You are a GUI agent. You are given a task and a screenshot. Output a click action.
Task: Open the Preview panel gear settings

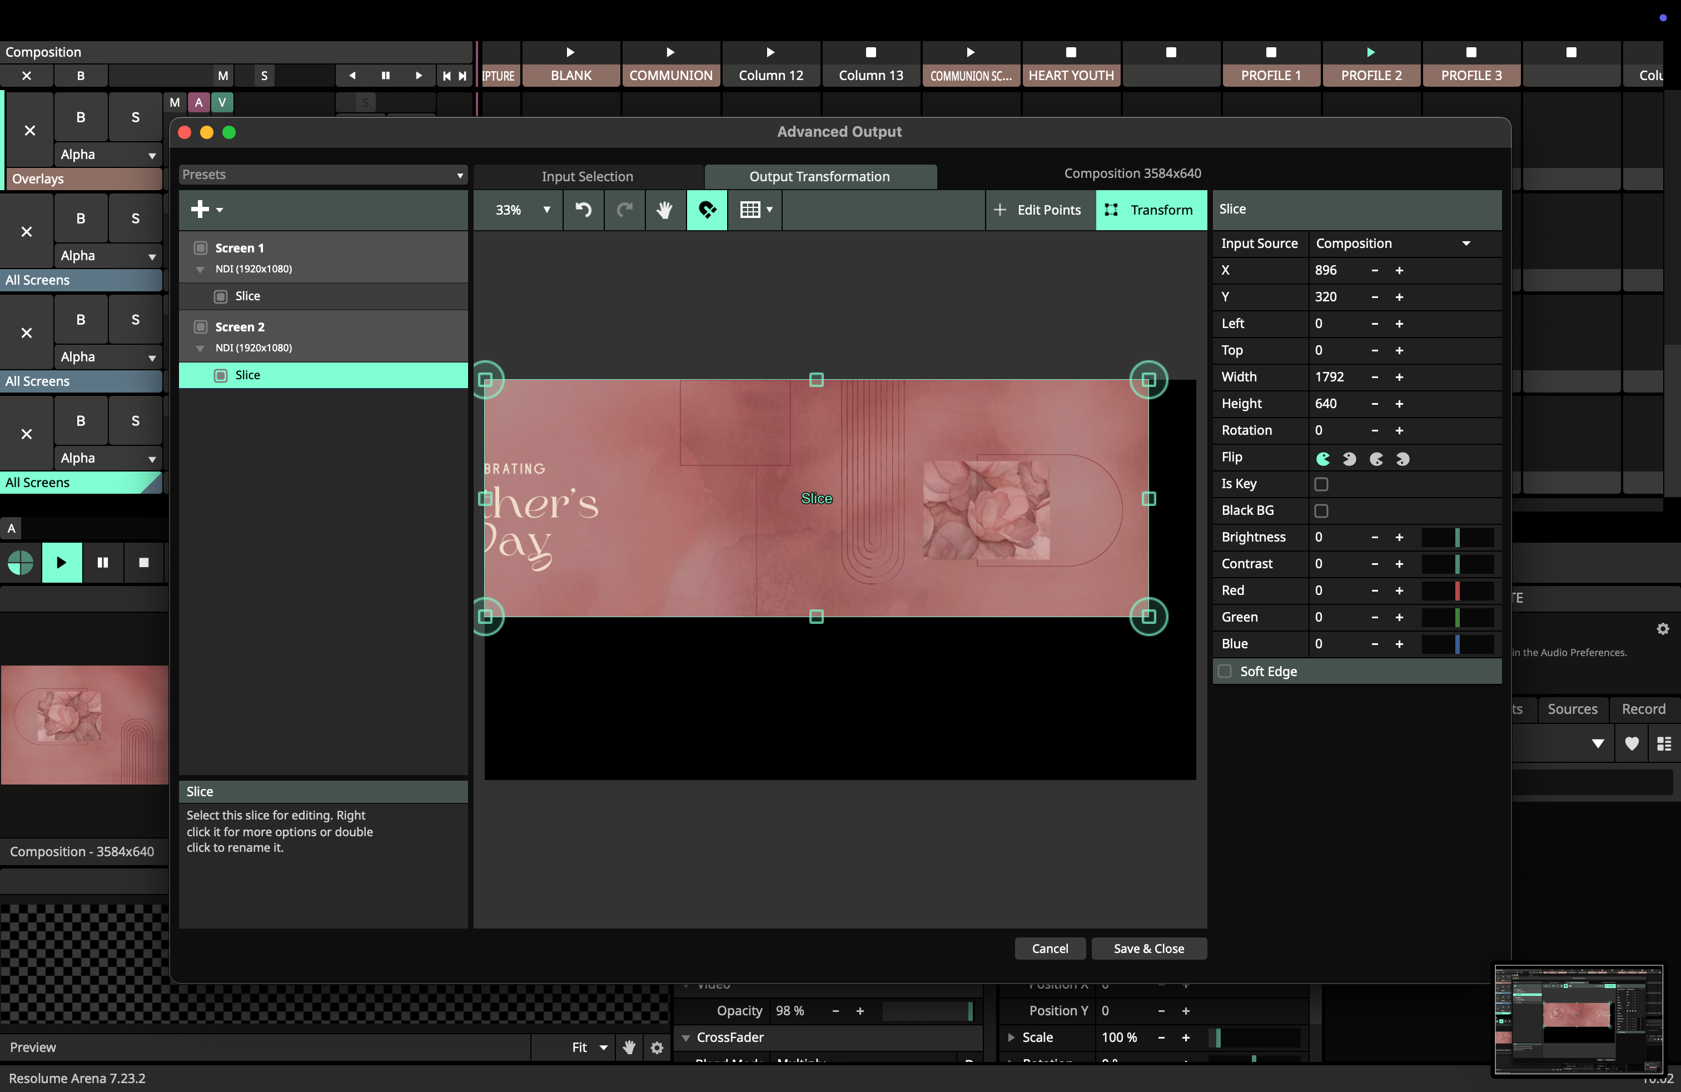point(657,1048)
